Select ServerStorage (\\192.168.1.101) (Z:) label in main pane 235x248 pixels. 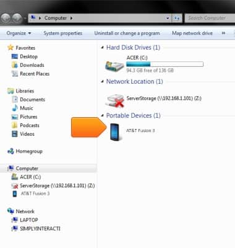164,98
